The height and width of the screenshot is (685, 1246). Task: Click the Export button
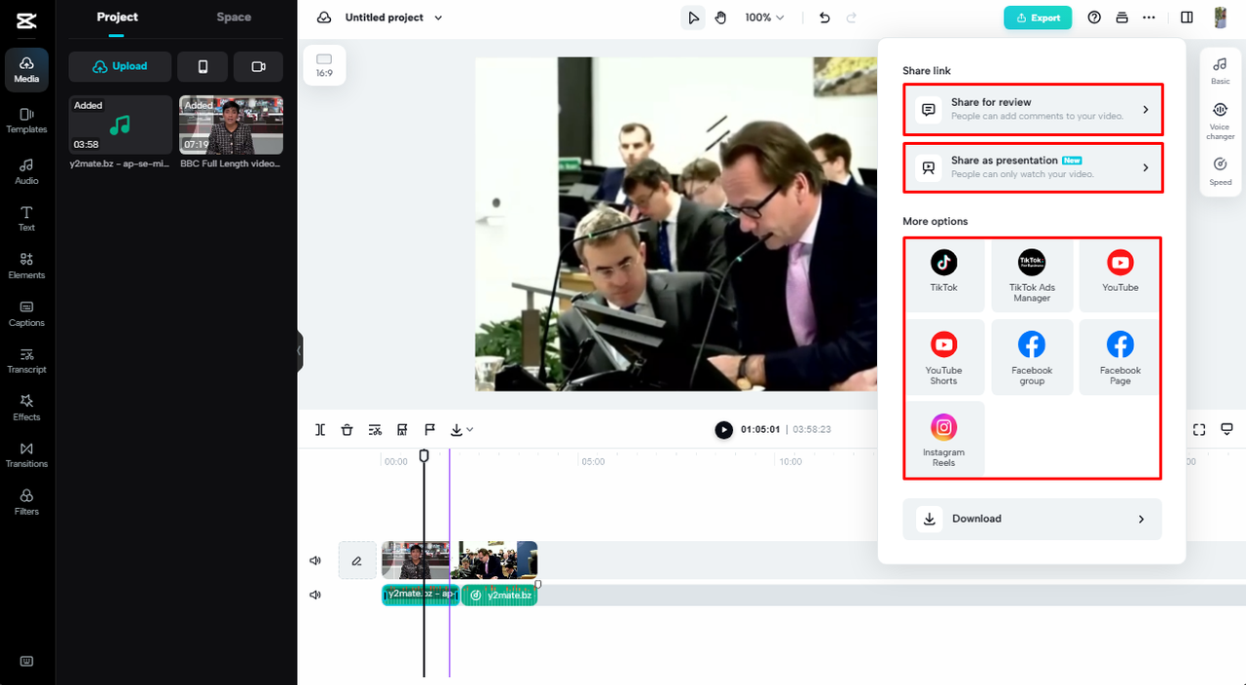tap(1038, 18)
